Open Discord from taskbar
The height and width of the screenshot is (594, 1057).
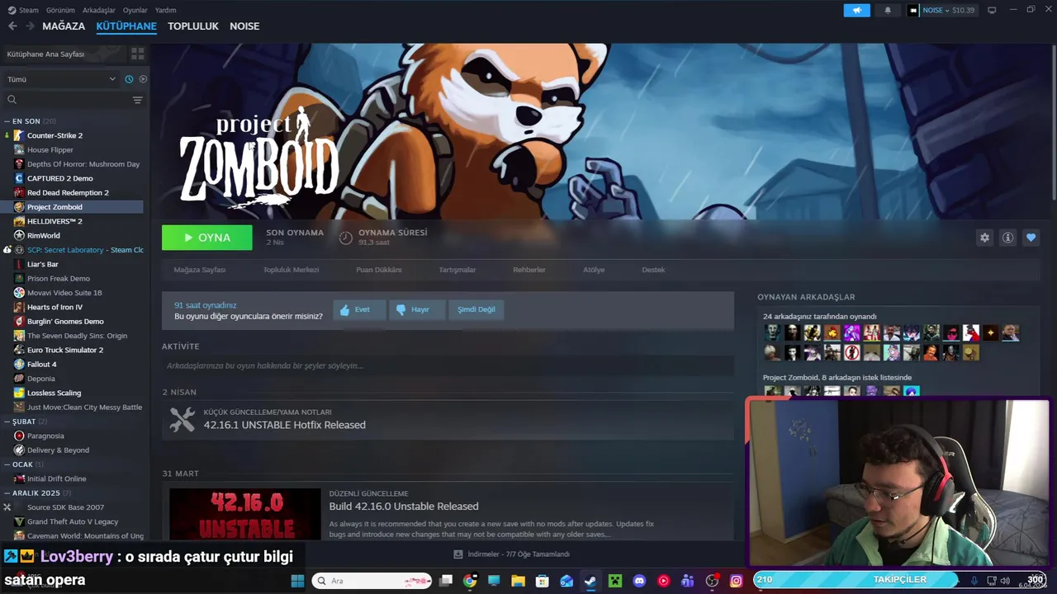point(638,581)
